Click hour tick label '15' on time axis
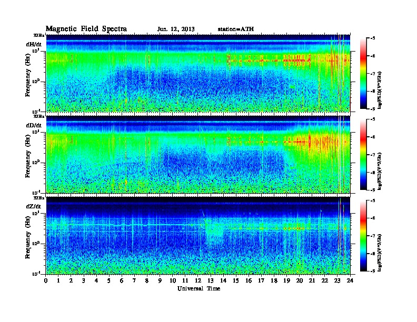This screenshot has width=417, height=322. pyautogui.click(x=236, y=281)
